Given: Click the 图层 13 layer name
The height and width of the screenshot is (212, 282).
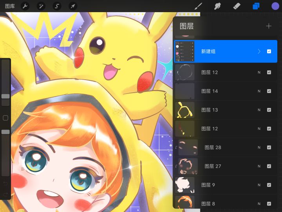Looking at the screenshot, I should (209, 110).
